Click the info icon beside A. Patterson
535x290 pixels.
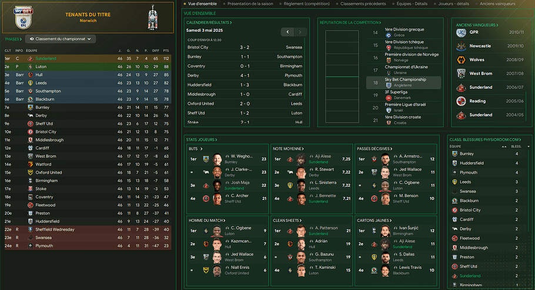point(311,228)
